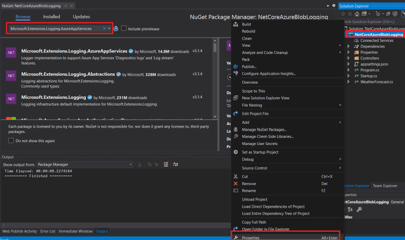Select Properties from the context menu
The height and width of the screenshot is (240, 405).
click(x=251, y=237)
